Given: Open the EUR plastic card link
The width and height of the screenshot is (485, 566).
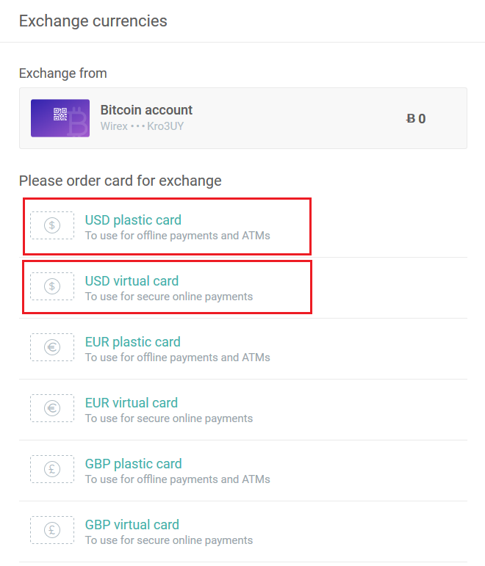Looking at the screenshot, I should 132,341.
